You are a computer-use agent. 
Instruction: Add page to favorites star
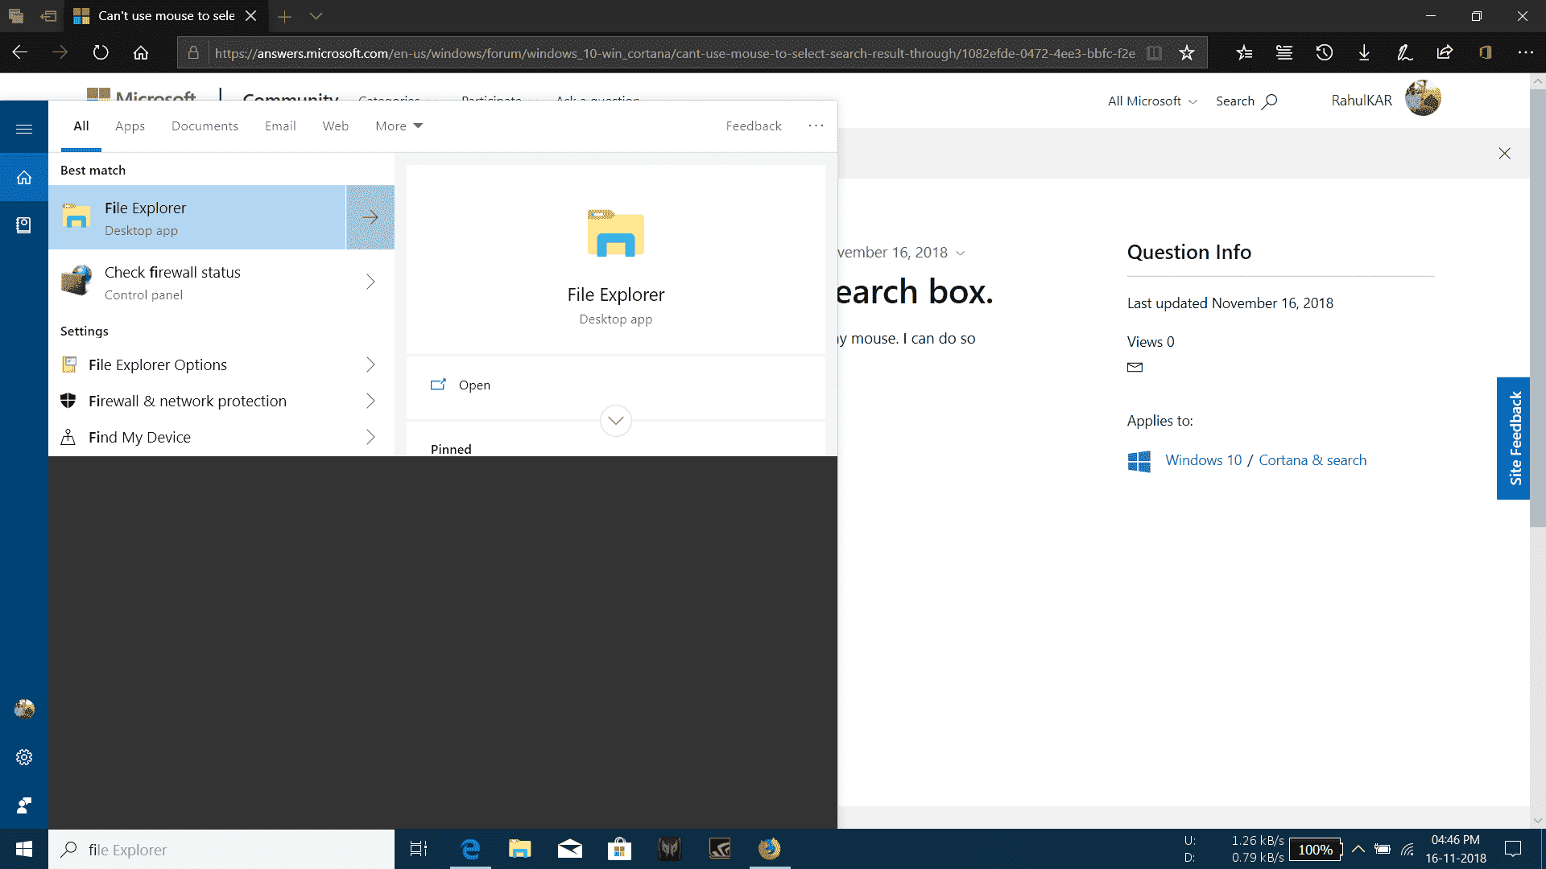(x=1186, y=53)
